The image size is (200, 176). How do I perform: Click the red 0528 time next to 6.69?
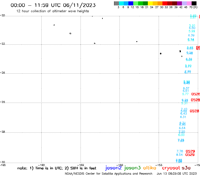(194, 111)
